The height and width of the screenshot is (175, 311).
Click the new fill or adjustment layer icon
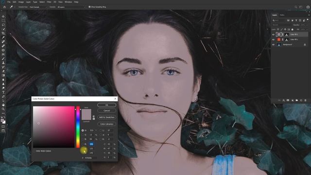(x=293, y=101)
